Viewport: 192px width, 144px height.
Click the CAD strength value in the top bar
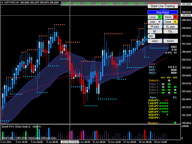[x=77, y=4]
